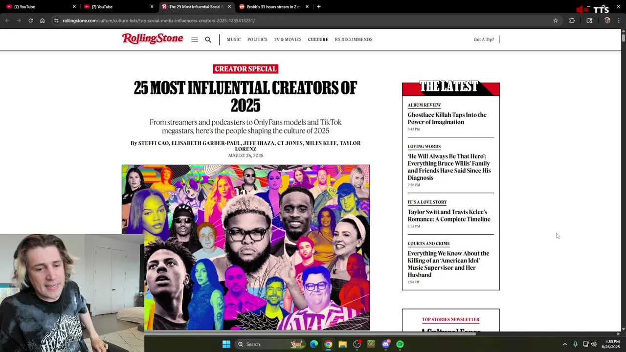Open Discord from the taskbar
Image resolution: width=626 pixels, height=352 pixels.
[386, 344]
